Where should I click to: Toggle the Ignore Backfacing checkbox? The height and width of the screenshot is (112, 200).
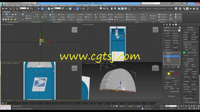[x=165, y=78]
